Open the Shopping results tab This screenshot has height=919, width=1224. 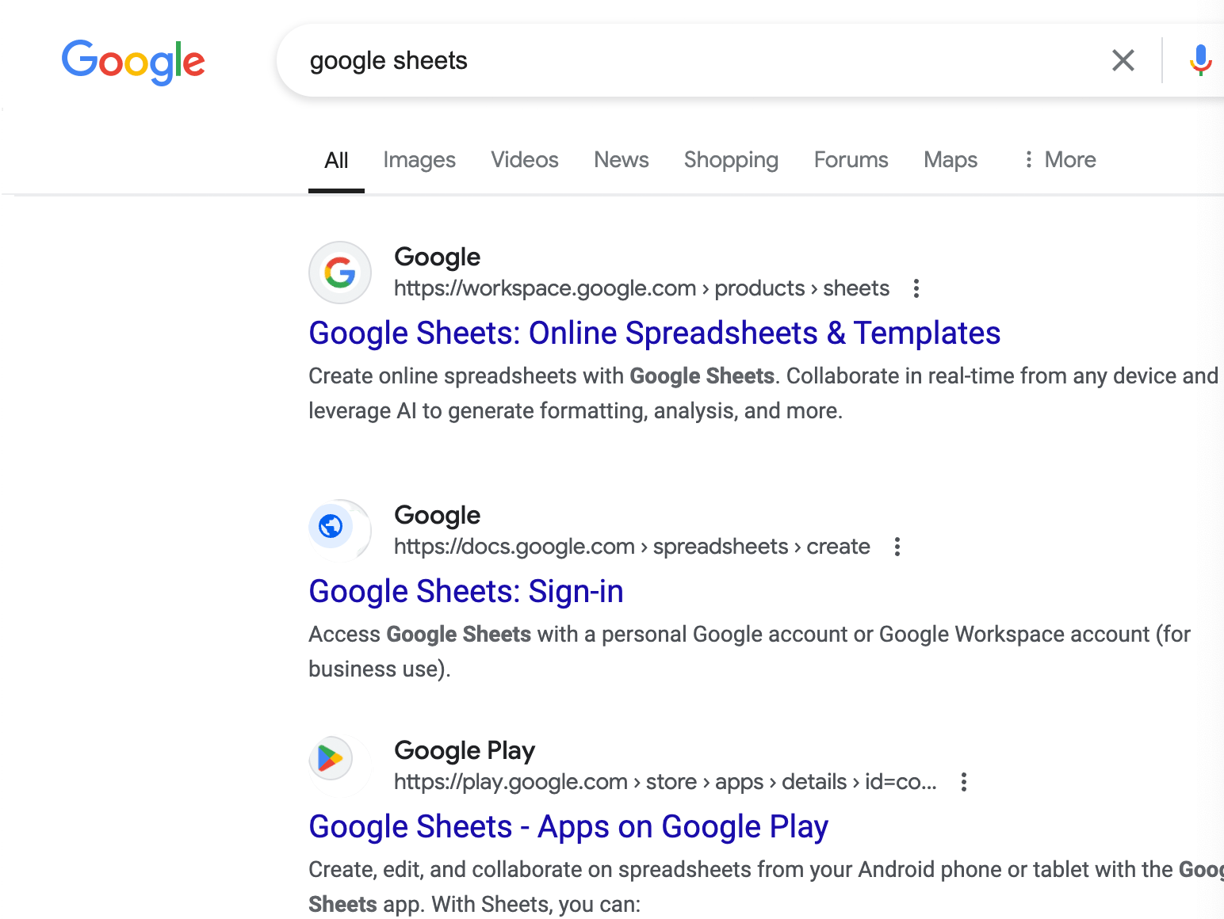coord(730,160)
